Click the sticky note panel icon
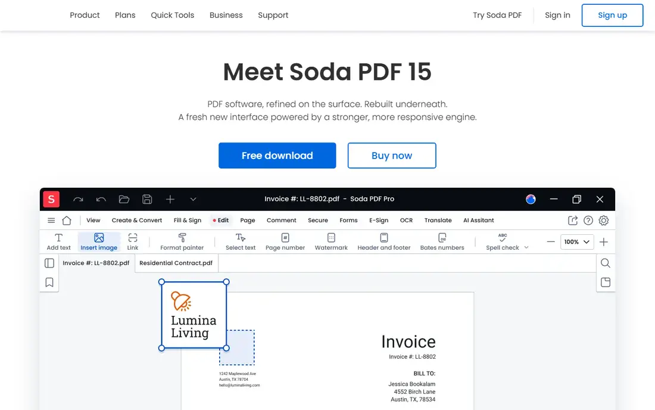Image resolution: width=655 pixels, height=410 pixels. 606,282
